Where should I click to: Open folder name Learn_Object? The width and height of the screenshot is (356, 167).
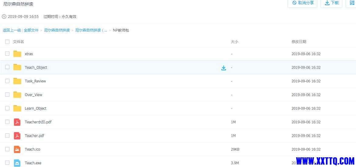36,108
